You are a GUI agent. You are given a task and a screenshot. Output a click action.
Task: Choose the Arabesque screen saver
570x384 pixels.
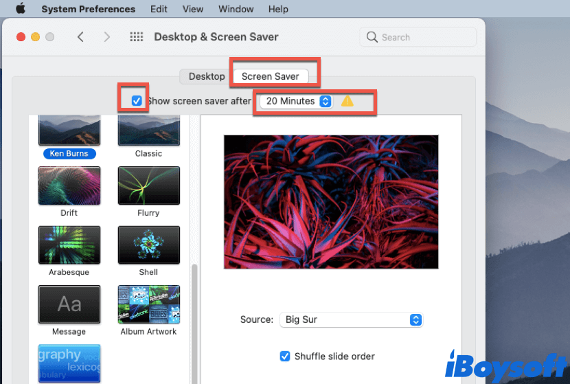[x=69, y=245]
